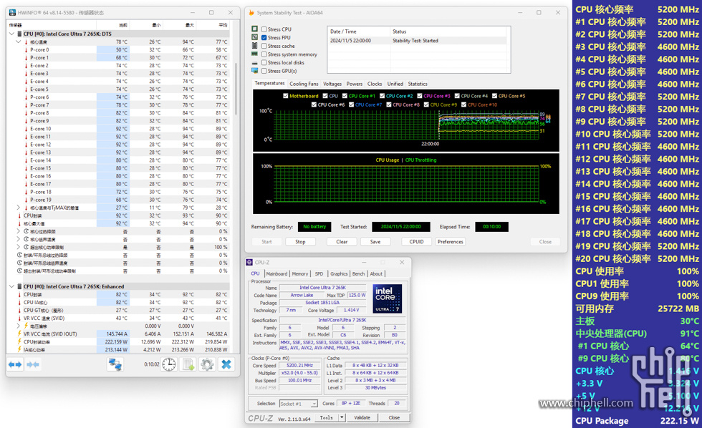Click the expand-columns arrows icon in HWiNFO

pos(15,364)
